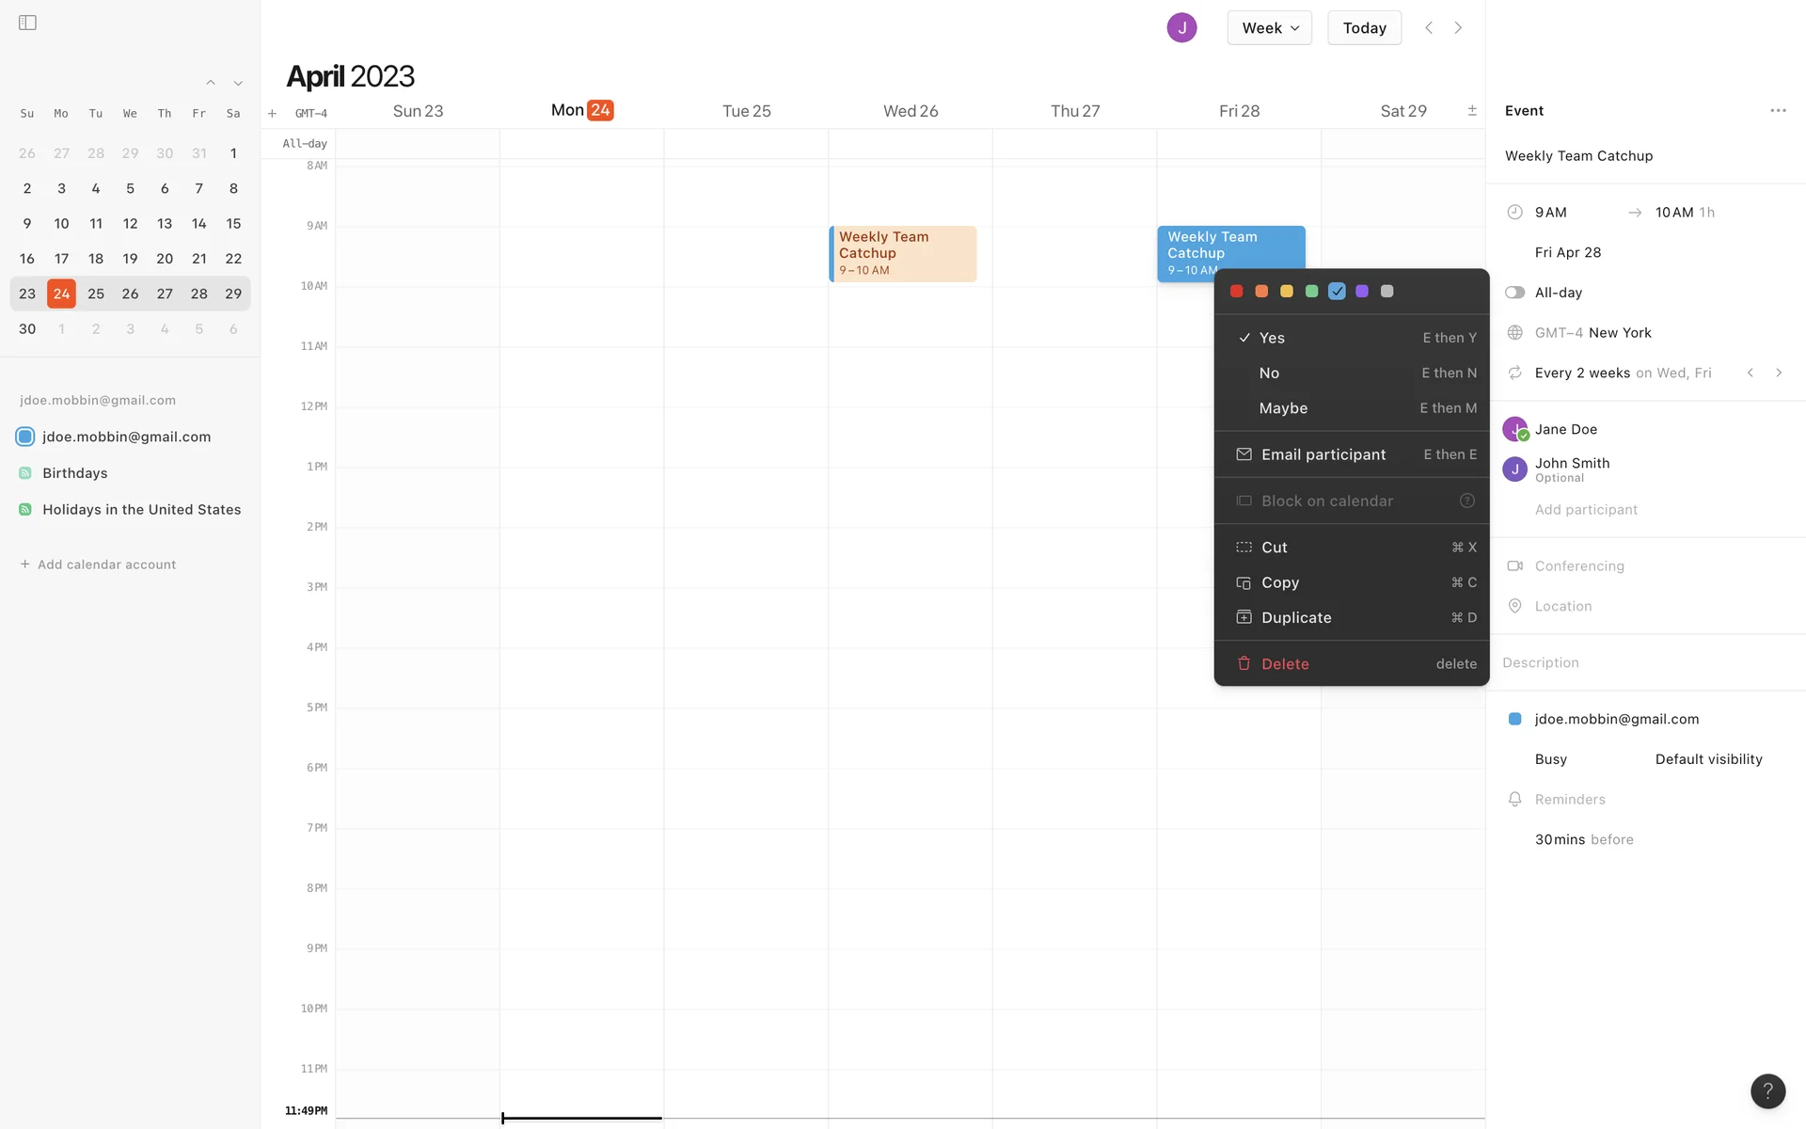Choose Duplicate from the context menu
The height and width of the screenshot is (1129, 1806).
click(x=1295, y=617)
